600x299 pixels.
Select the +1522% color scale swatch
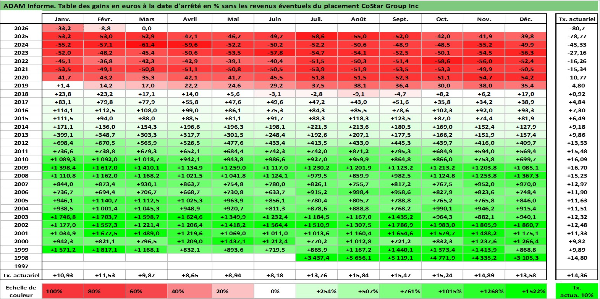coord(526,291)
